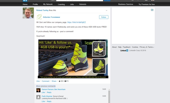Click Damon Parsons' avatar photo

tap(38, 90)
